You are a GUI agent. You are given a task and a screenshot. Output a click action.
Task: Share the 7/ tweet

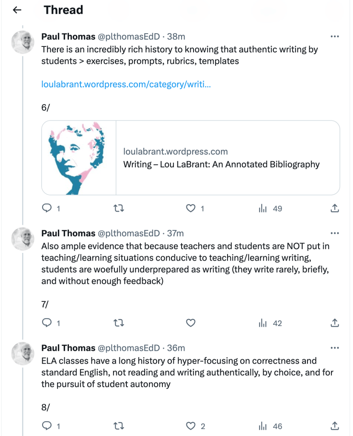[335, 323]
